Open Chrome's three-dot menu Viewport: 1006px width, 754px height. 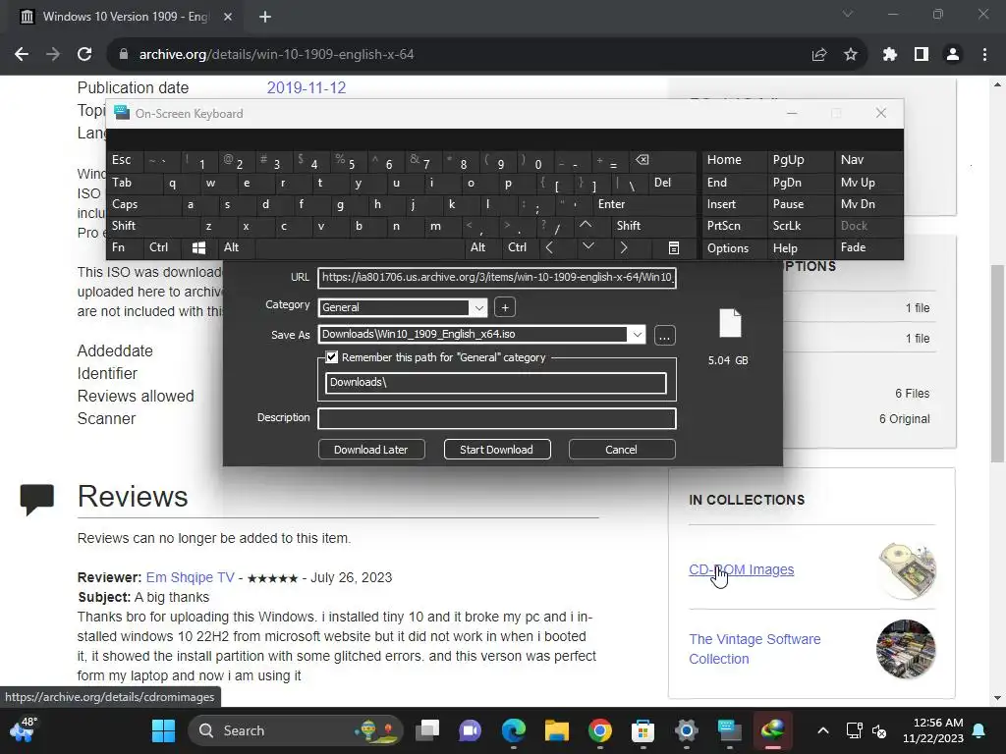coord(984,55)
